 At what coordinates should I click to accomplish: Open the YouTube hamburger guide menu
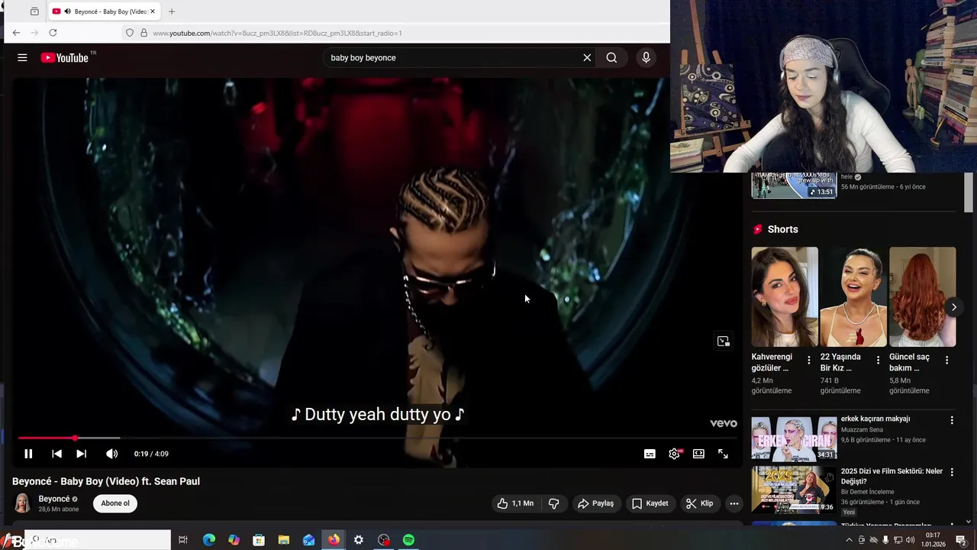pyautogui.click(x=22, y=57)
